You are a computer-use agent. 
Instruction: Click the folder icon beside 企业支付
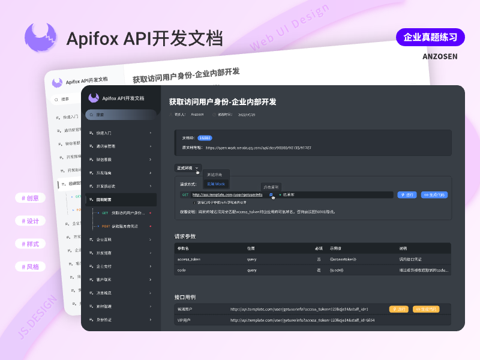pos(91,266)
